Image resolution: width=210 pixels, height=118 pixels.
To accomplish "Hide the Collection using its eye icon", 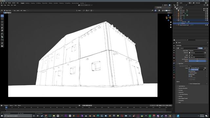I will [205, 9].
